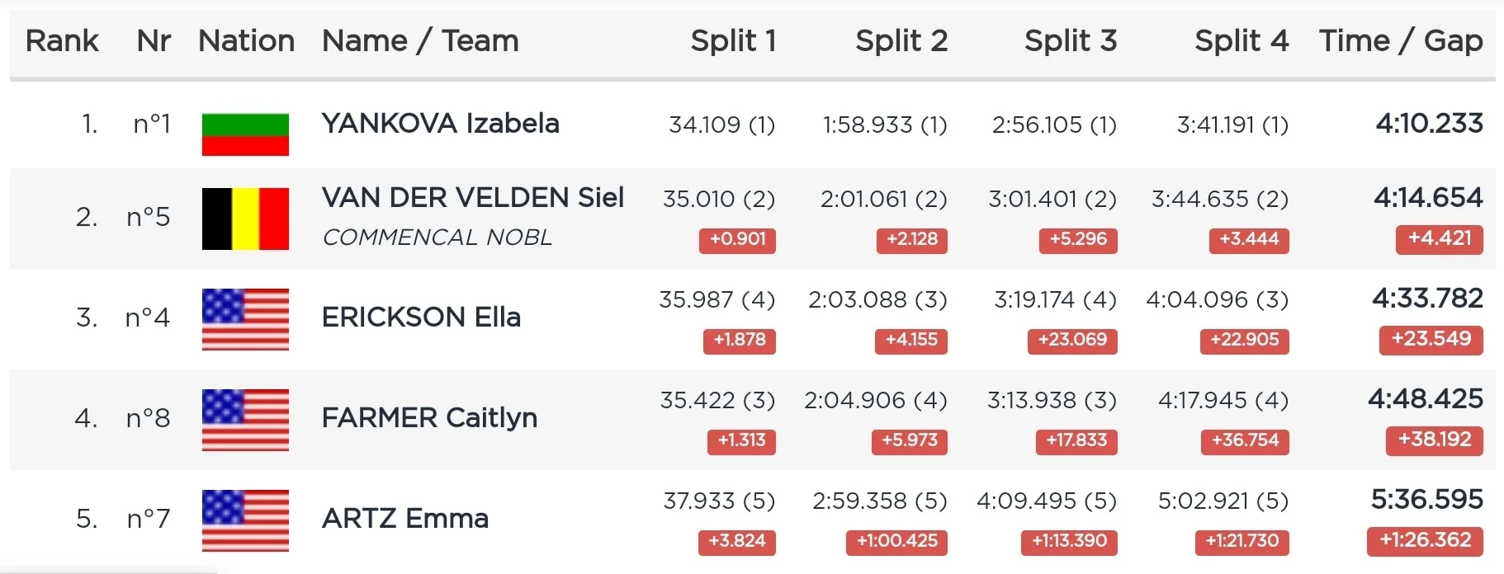This screenshot has height=574, width=1504.
Task: Click the Time / Gap column header
Action: (1400, 40)
